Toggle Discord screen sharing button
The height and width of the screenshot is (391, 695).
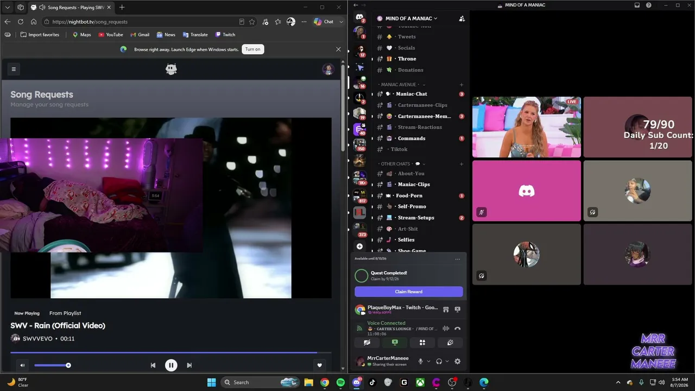[x=395, y=343]
